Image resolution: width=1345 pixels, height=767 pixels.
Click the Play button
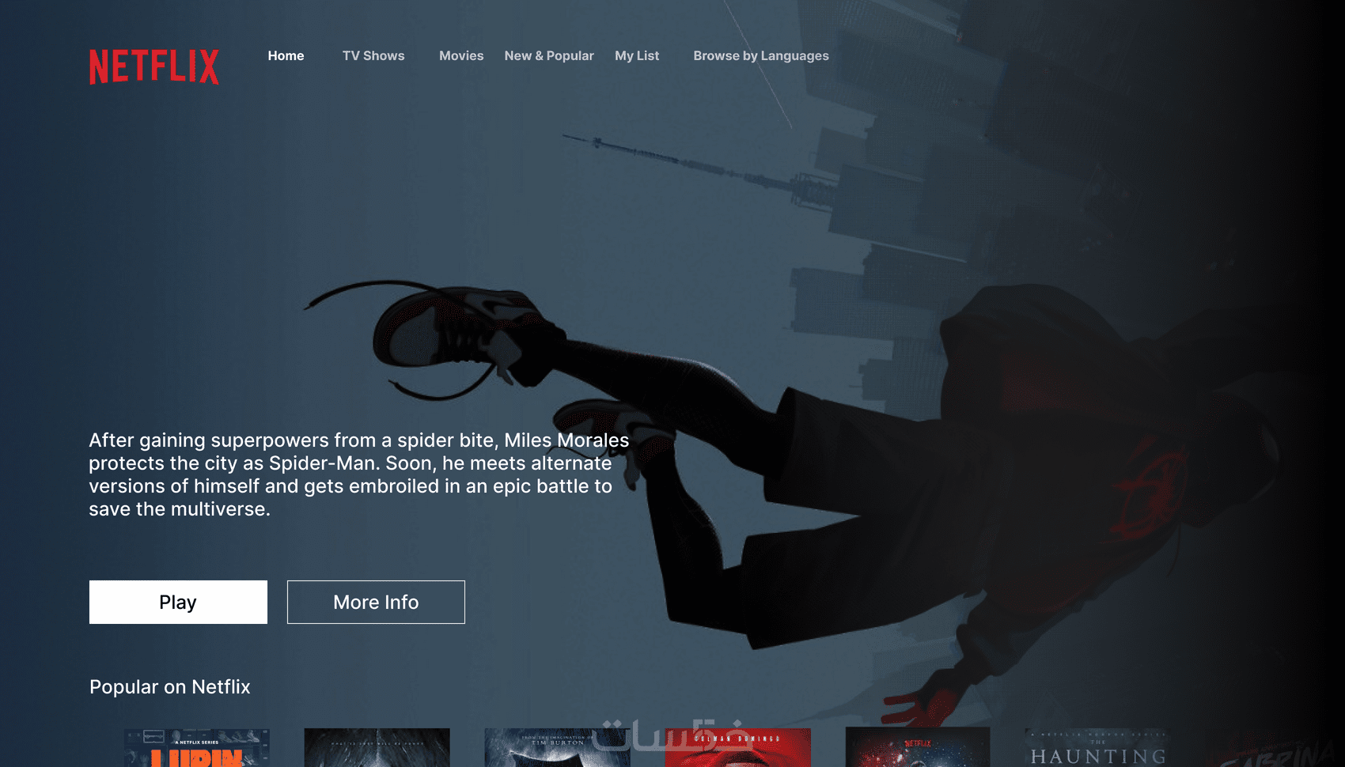[x=178, y=602]
